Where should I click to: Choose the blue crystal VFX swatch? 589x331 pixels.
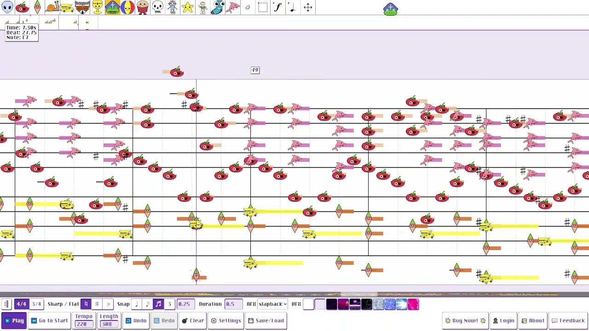click(390, 304)
